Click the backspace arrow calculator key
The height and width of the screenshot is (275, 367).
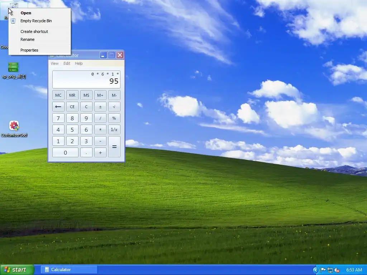[58, 107]
